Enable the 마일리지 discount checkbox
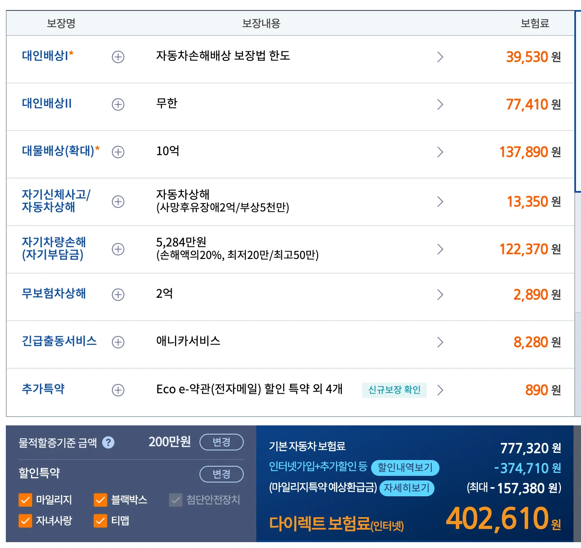 pos(25,500)
